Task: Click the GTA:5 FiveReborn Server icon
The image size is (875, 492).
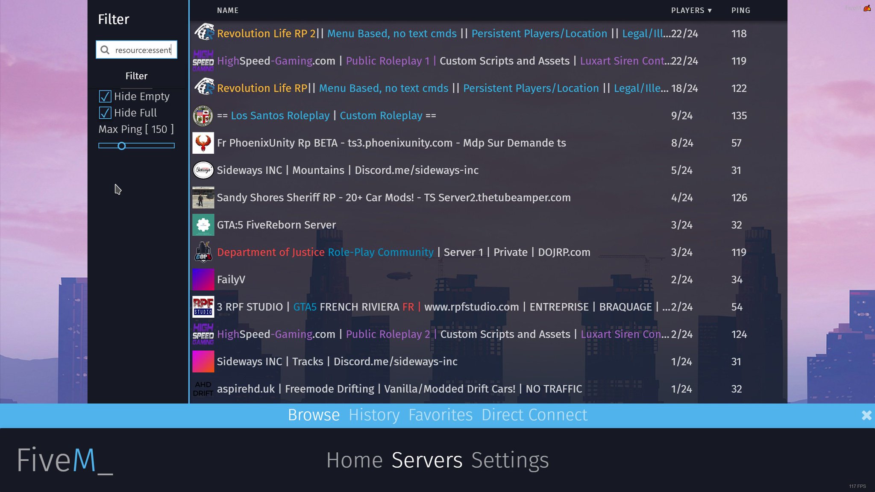Action: pyautogui.click(x=203, y=224)
